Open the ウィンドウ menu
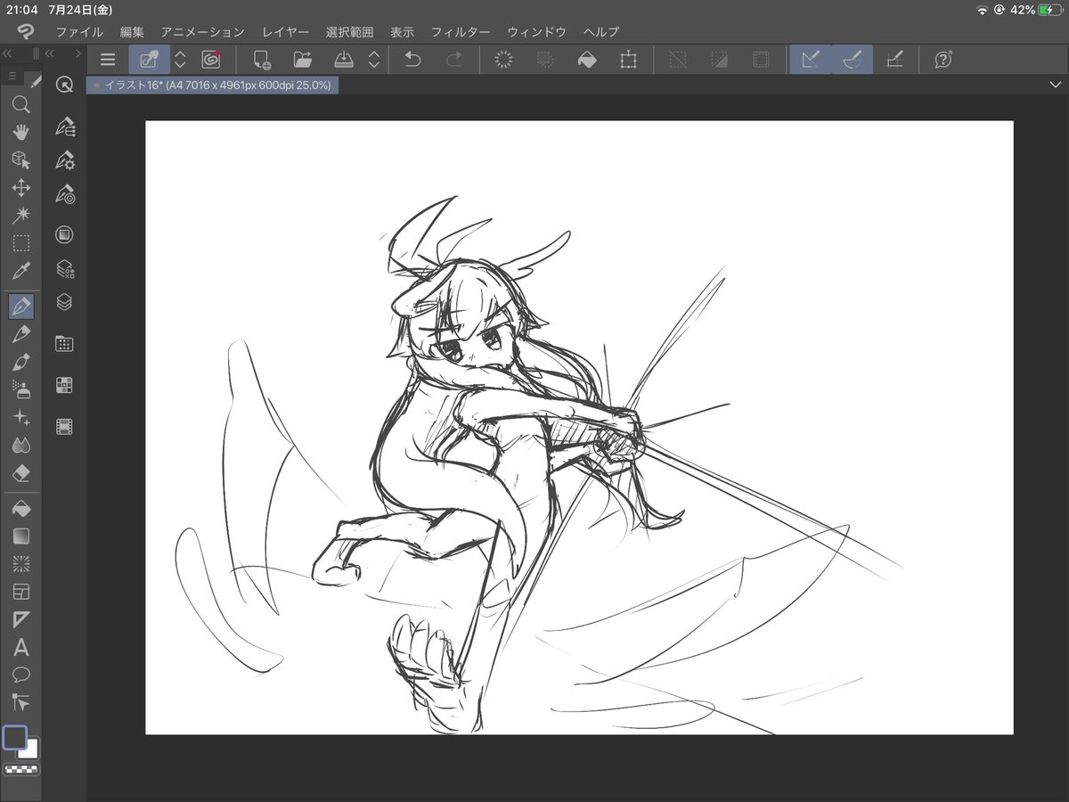This screenshot has height=802, width=1069. coord(536,32)
